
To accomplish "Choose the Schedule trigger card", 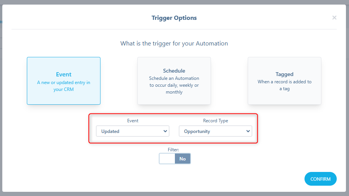I will (174, 81).
